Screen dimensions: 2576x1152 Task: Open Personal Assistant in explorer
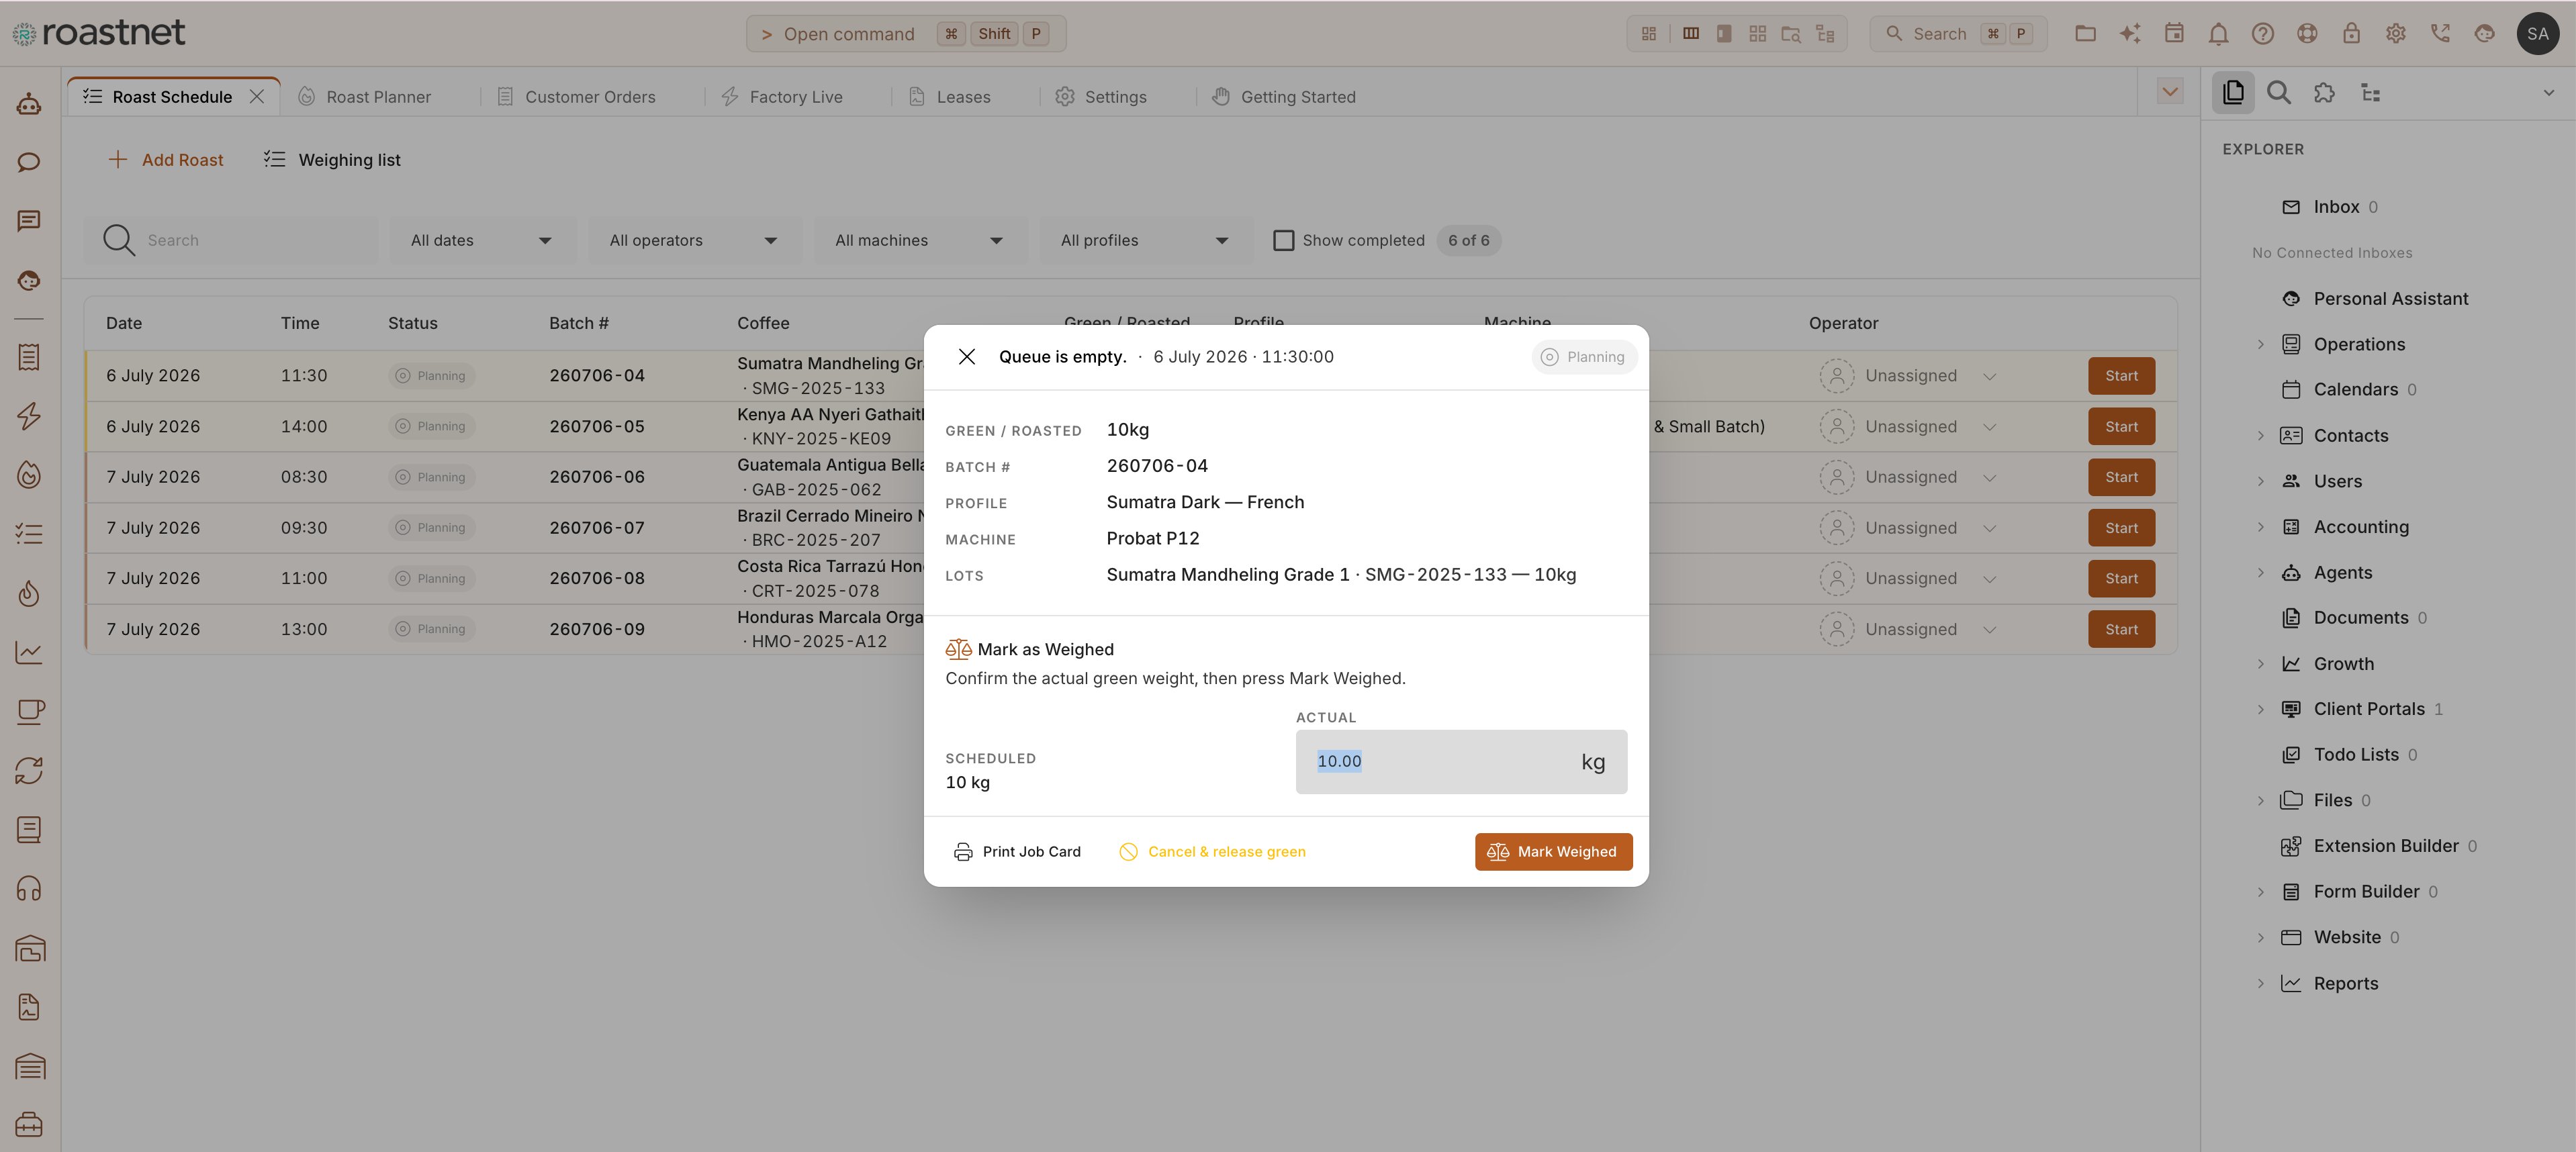pyautogui.click(x=2390, y=299)
